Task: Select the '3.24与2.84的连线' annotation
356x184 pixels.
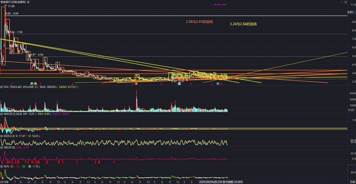Action: click(243, 24)
